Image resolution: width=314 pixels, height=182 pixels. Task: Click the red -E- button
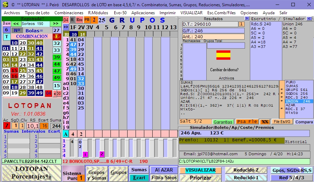pos(57,36)
